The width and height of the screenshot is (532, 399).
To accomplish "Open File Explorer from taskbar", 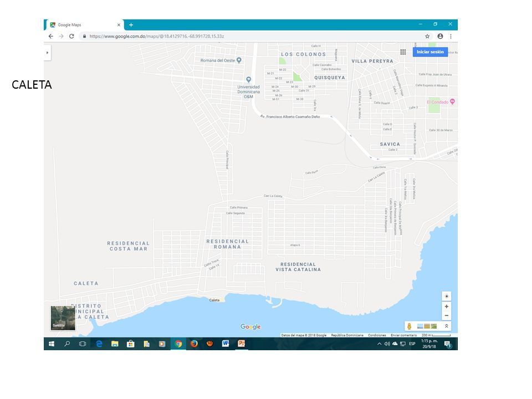I will (115, 344).
